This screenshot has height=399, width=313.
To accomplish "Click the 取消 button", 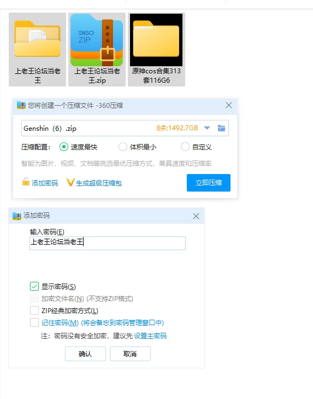I will tap(130, 354).
